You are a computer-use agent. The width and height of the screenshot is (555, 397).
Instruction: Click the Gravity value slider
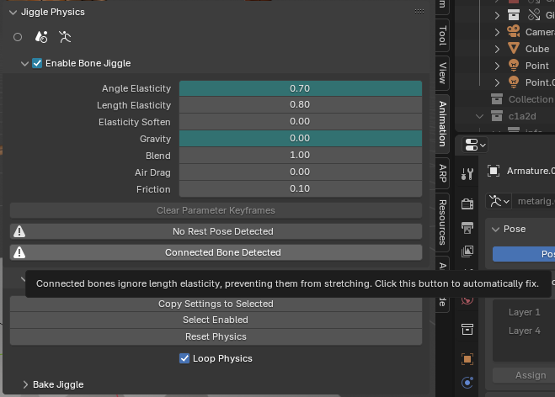[x=301, y=139]
